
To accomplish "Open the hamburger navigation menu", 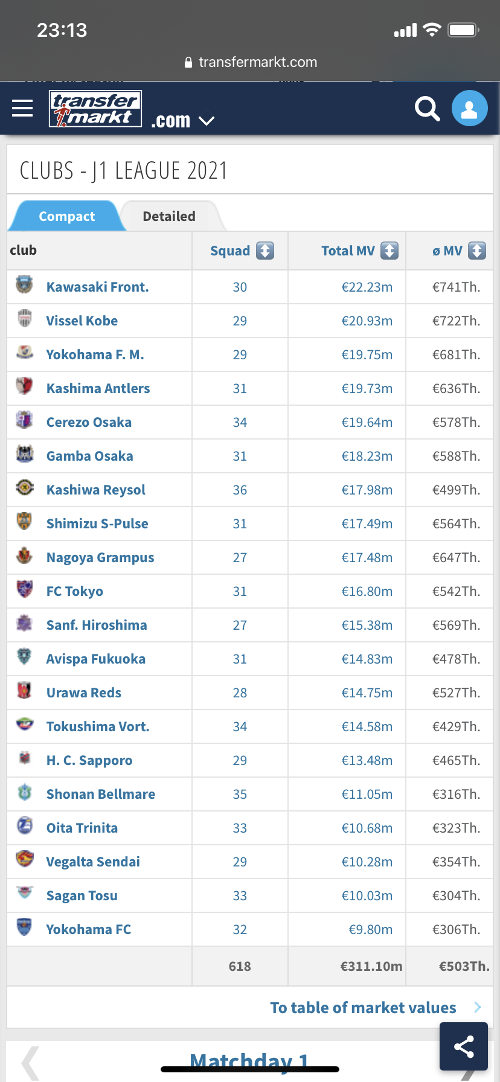I will 22,108.
